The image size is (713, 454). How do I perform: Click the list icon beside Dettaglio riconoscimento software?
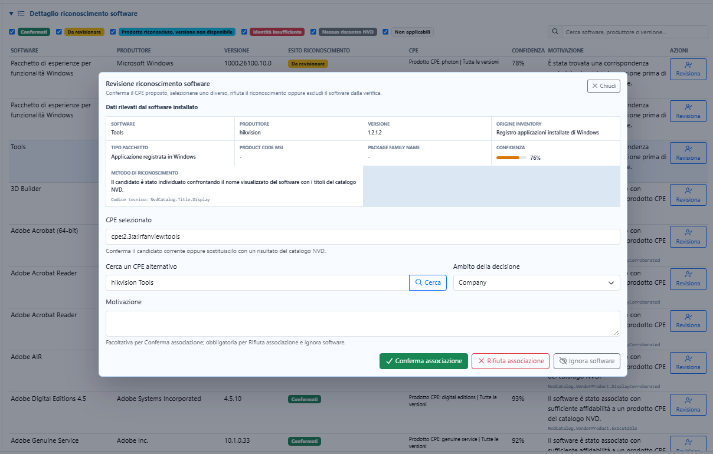(x=21, y=13)
